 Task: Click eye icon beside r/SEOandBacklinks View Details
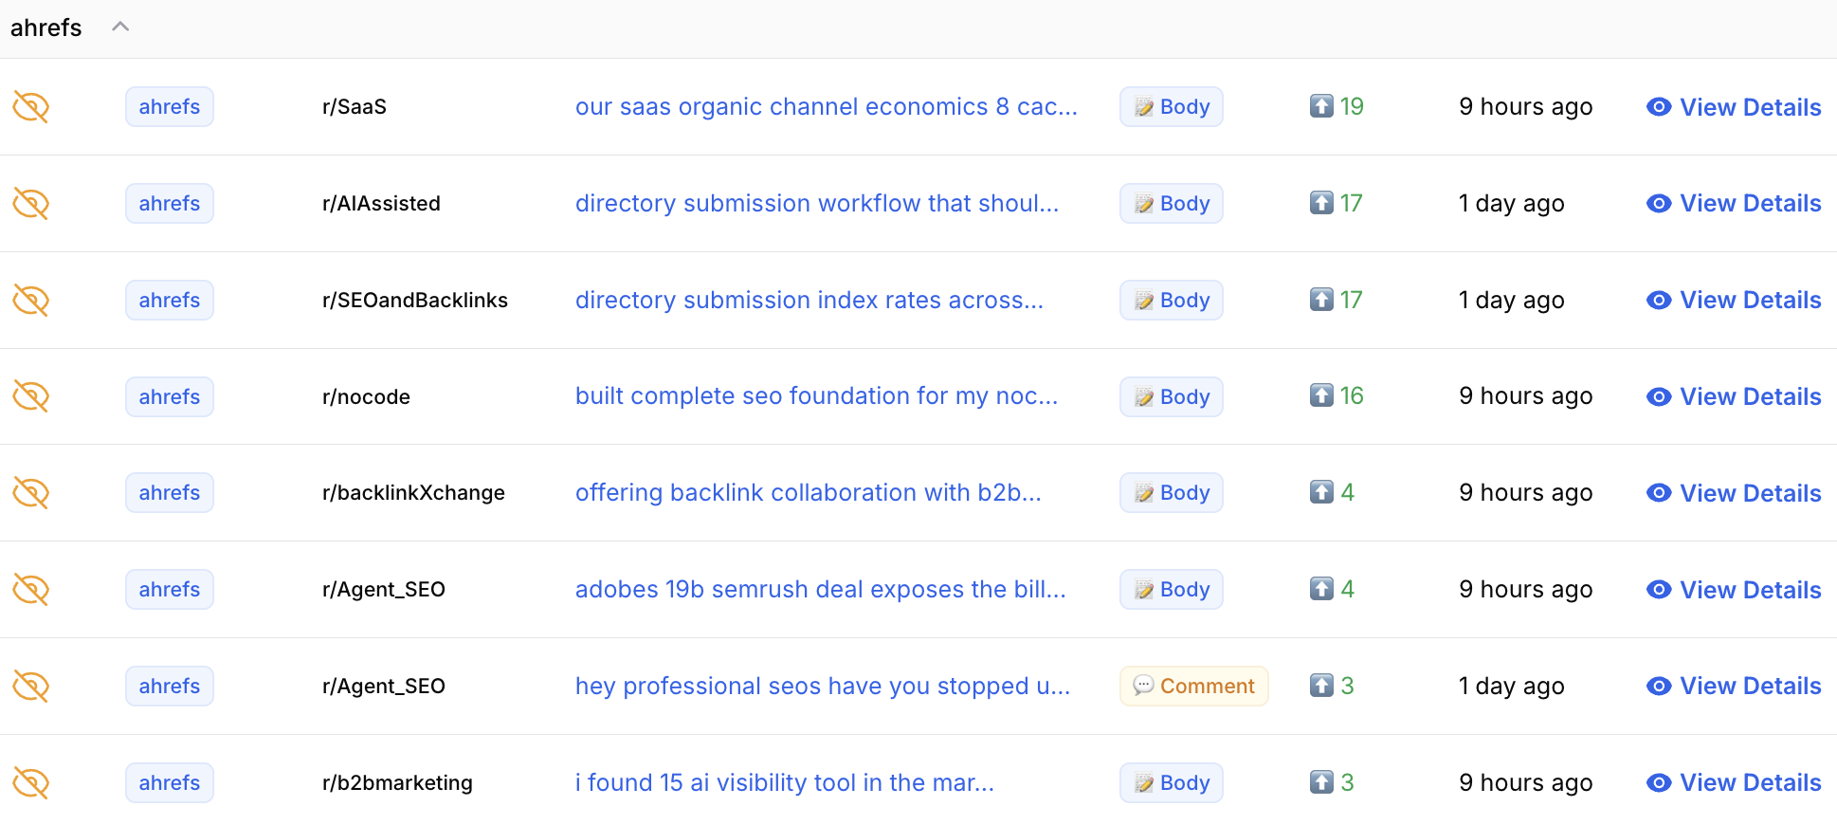(1659, 301)
